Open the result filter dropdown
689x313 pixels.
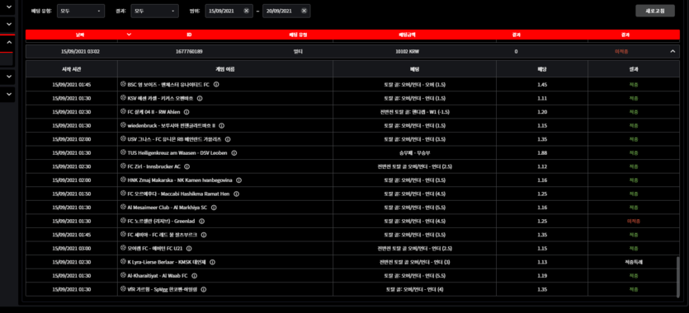click(154, 11)
